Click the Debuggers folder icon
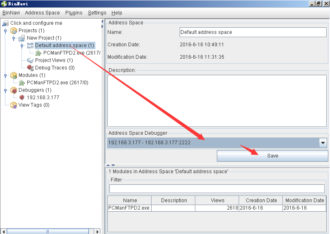The width and height of the screenshot is (330, 234). [x=14, y=91]
